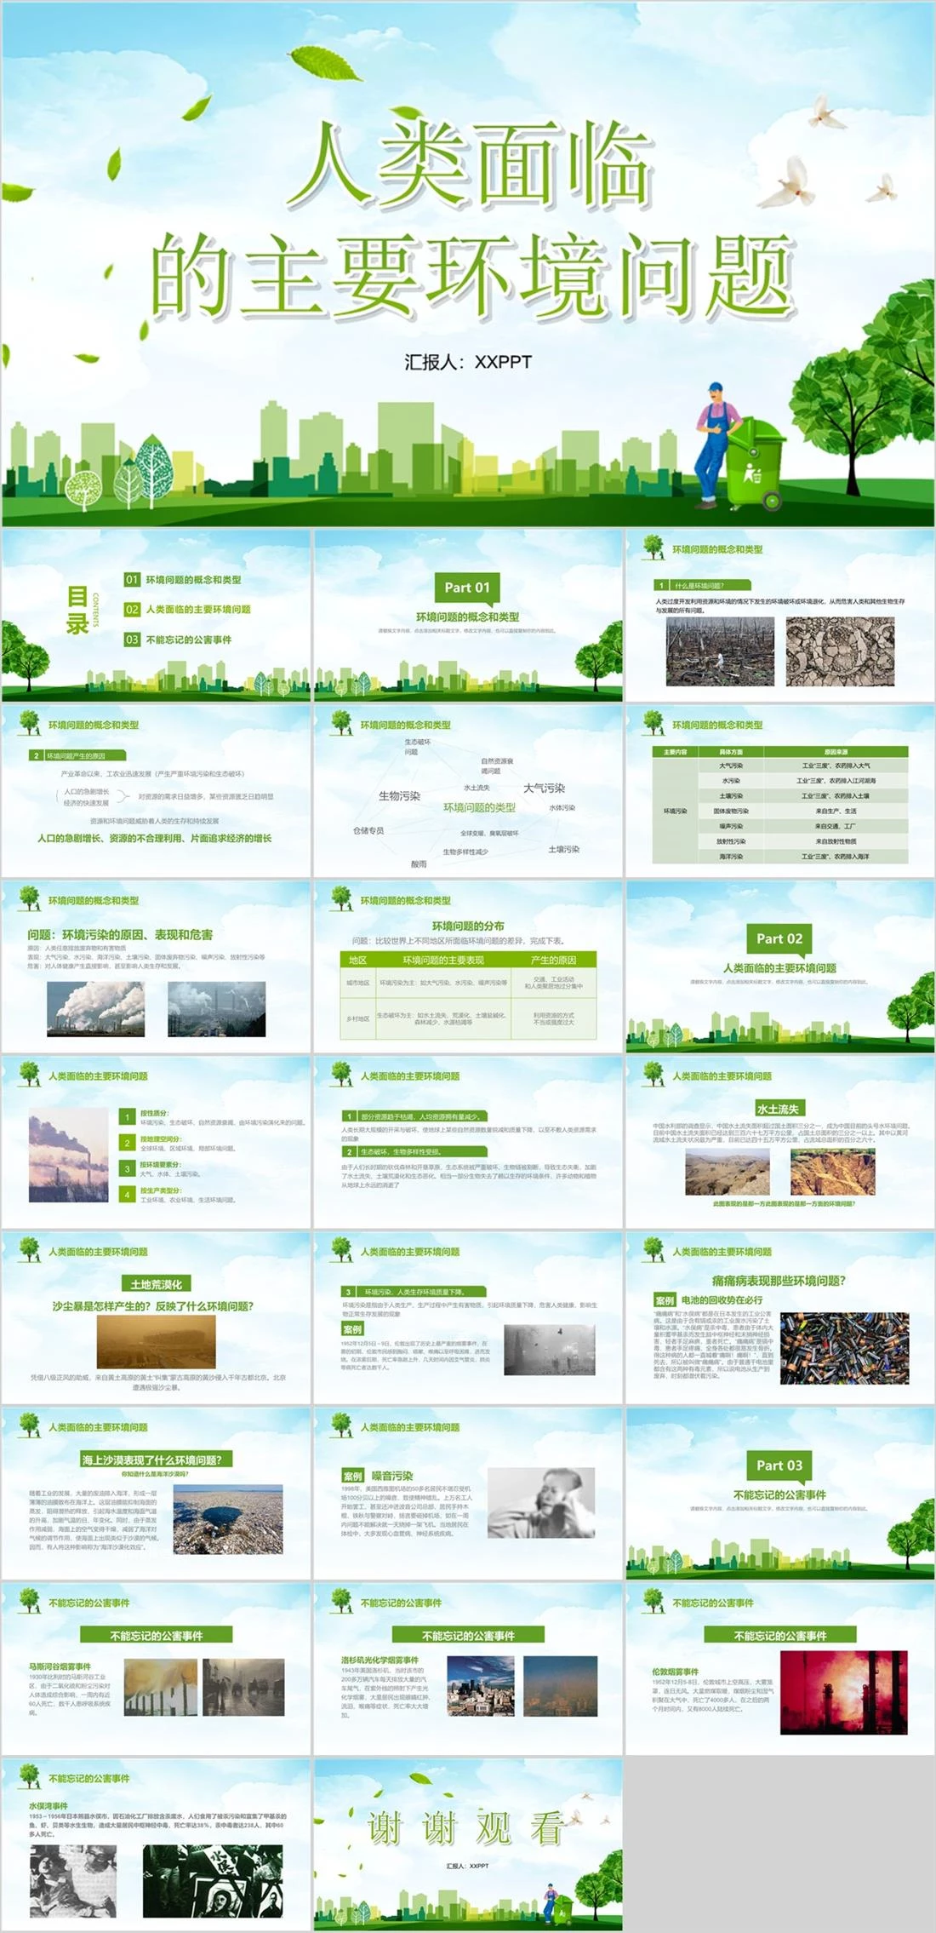Select the 城市地区 row cell
Viewport: 936px width, 1933px height.
pyautogui.click(x=357, y=983)
